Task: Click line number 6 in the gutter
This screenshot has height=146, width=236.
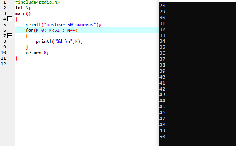Action: point(5,30)
